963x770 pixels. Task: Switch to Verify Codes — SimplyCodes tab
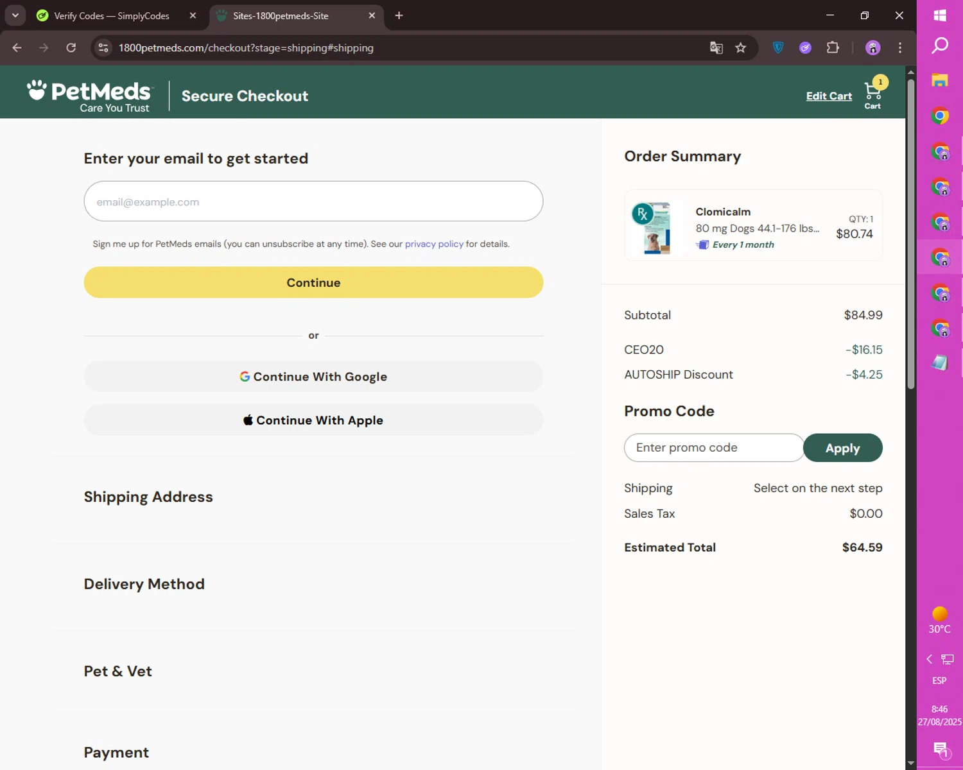[x=111, y=15]
